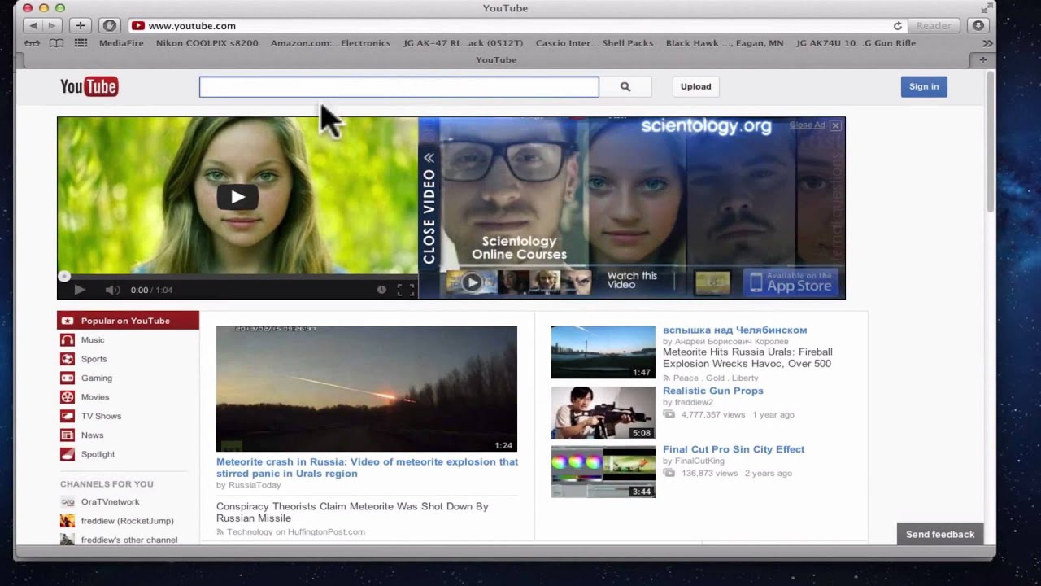Viewport: 1041px width, 586px height.
Task: Click the Upload button
Action: 695,86
